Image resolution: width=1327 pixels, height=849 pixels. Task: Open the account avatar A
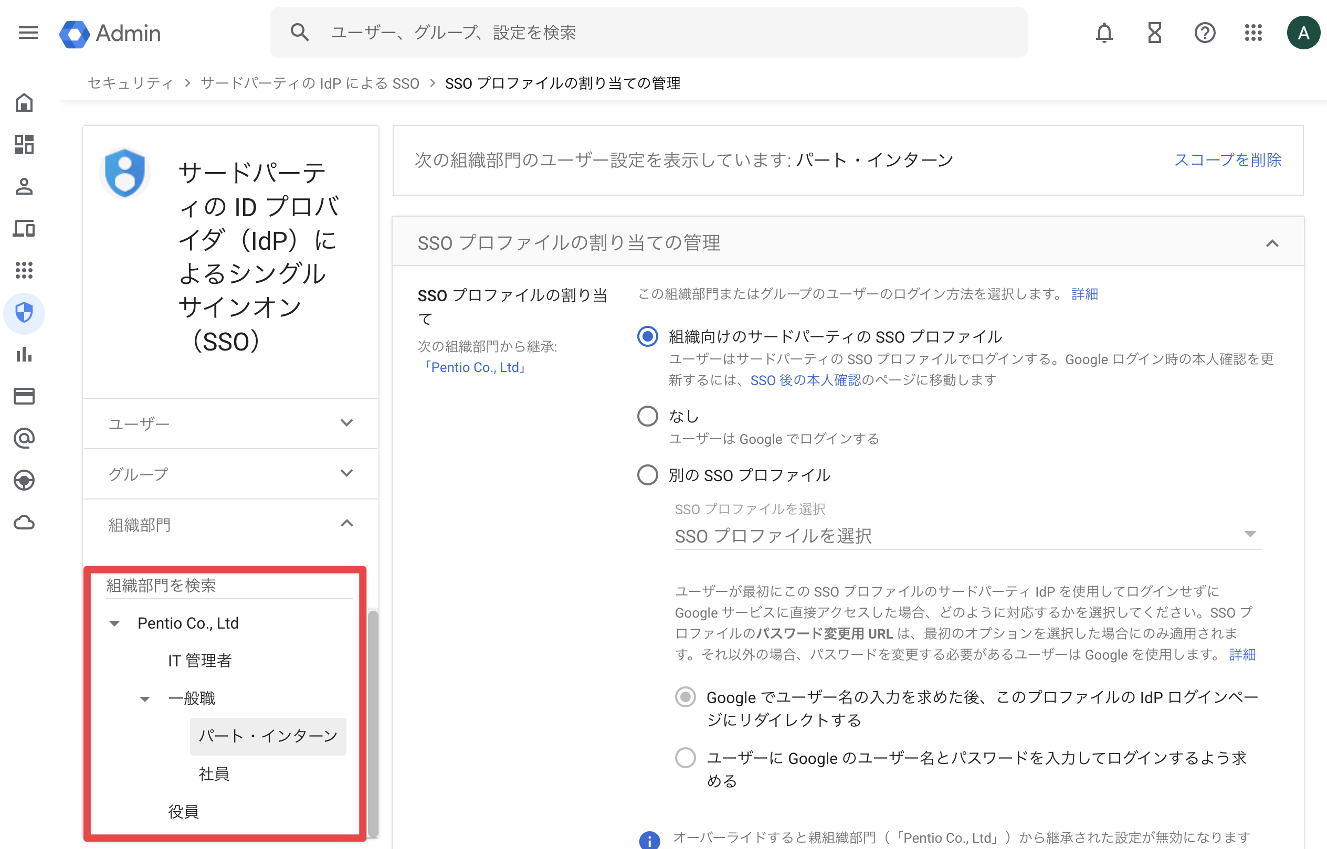pyautogui.click(x=1303, y=33)
